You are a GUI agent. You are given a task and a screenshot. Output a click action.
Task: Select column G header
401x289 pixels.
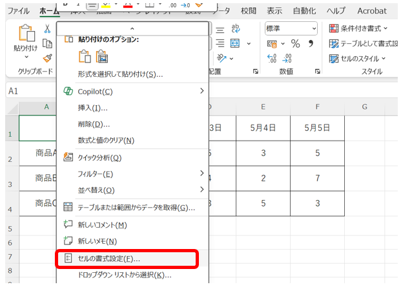tap(364, 107)
